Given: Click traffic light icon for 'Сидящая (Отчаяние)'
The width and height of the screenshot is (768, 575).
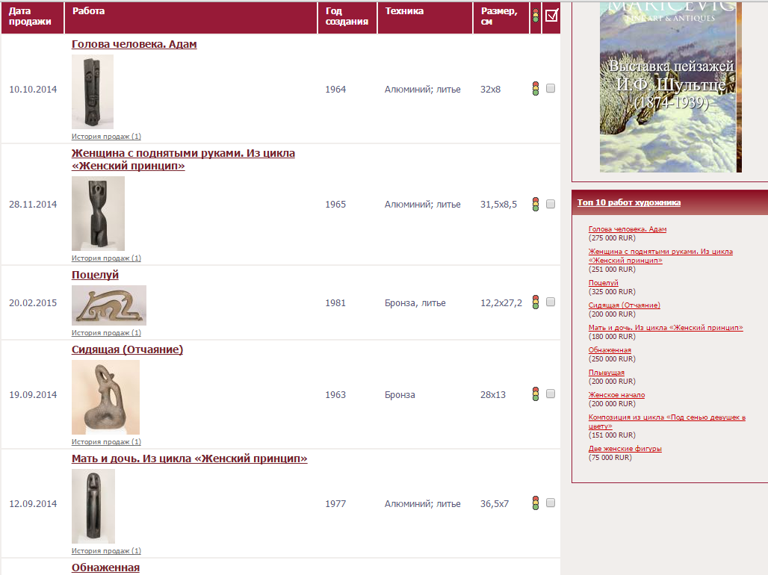Looking at the screenshot, I should tap(535, 394).
